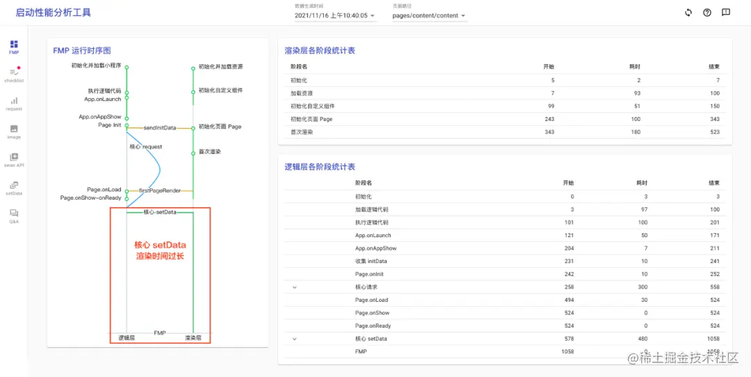The width and height of the screenshot is (751, 377).
Task: Open the request sidebar panel
Action: point(14,104)
